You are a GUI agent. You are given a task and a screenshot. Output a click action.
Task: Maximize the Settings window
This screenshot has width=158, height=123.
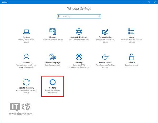click(x=149, y=2)
